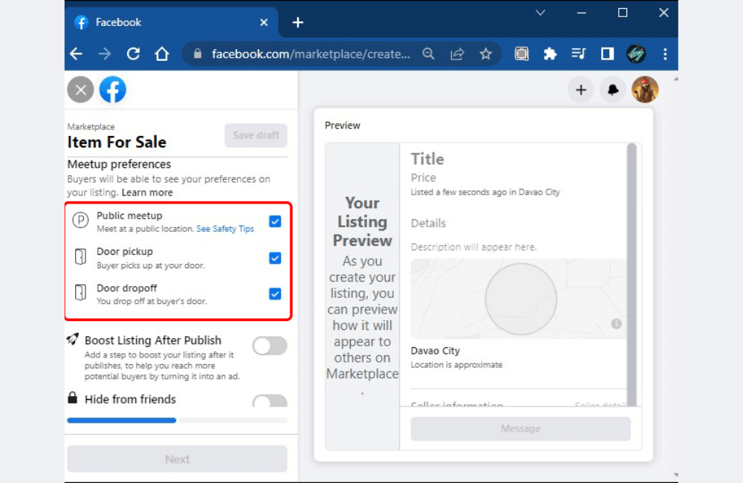Open Chrome's three-dot menu
743x483 pixels.
[665, 54]
